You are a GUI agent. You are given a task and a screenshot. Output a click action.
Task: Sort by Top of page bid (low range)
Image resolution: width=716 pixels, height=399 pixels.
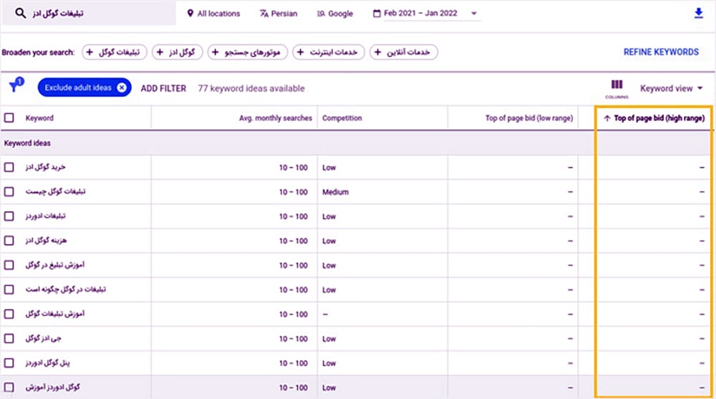[529, 118]
